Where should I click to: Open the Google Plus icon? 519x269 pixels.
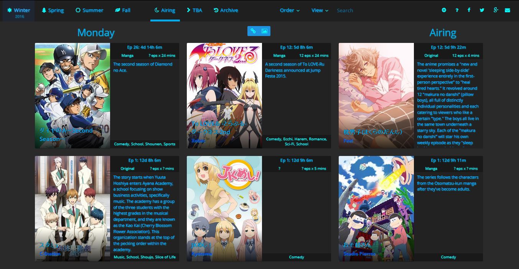pyautogui.click(x=496, y=10)
